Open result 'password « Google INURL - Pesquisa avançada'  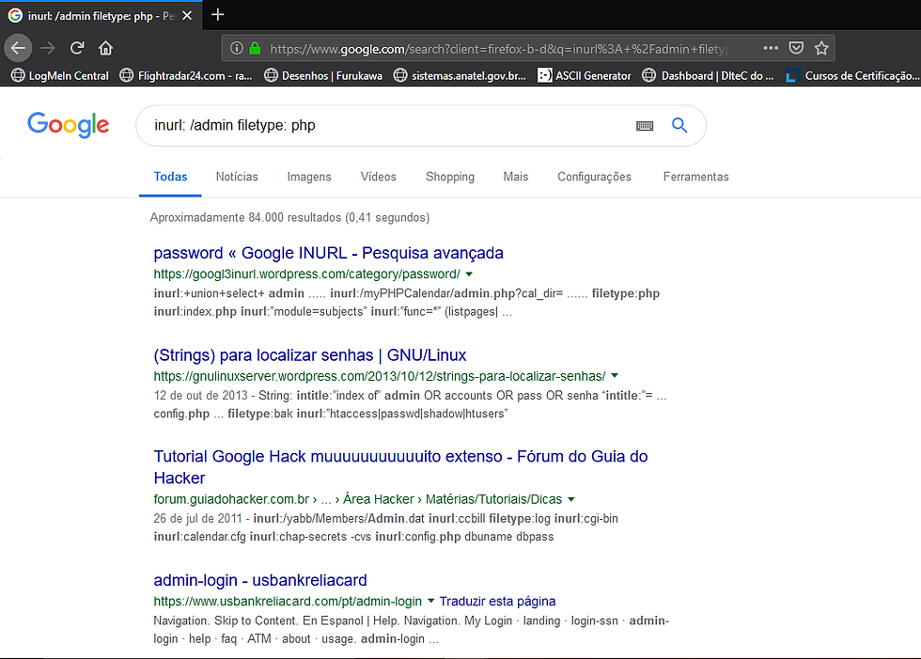tap(328, 253)
